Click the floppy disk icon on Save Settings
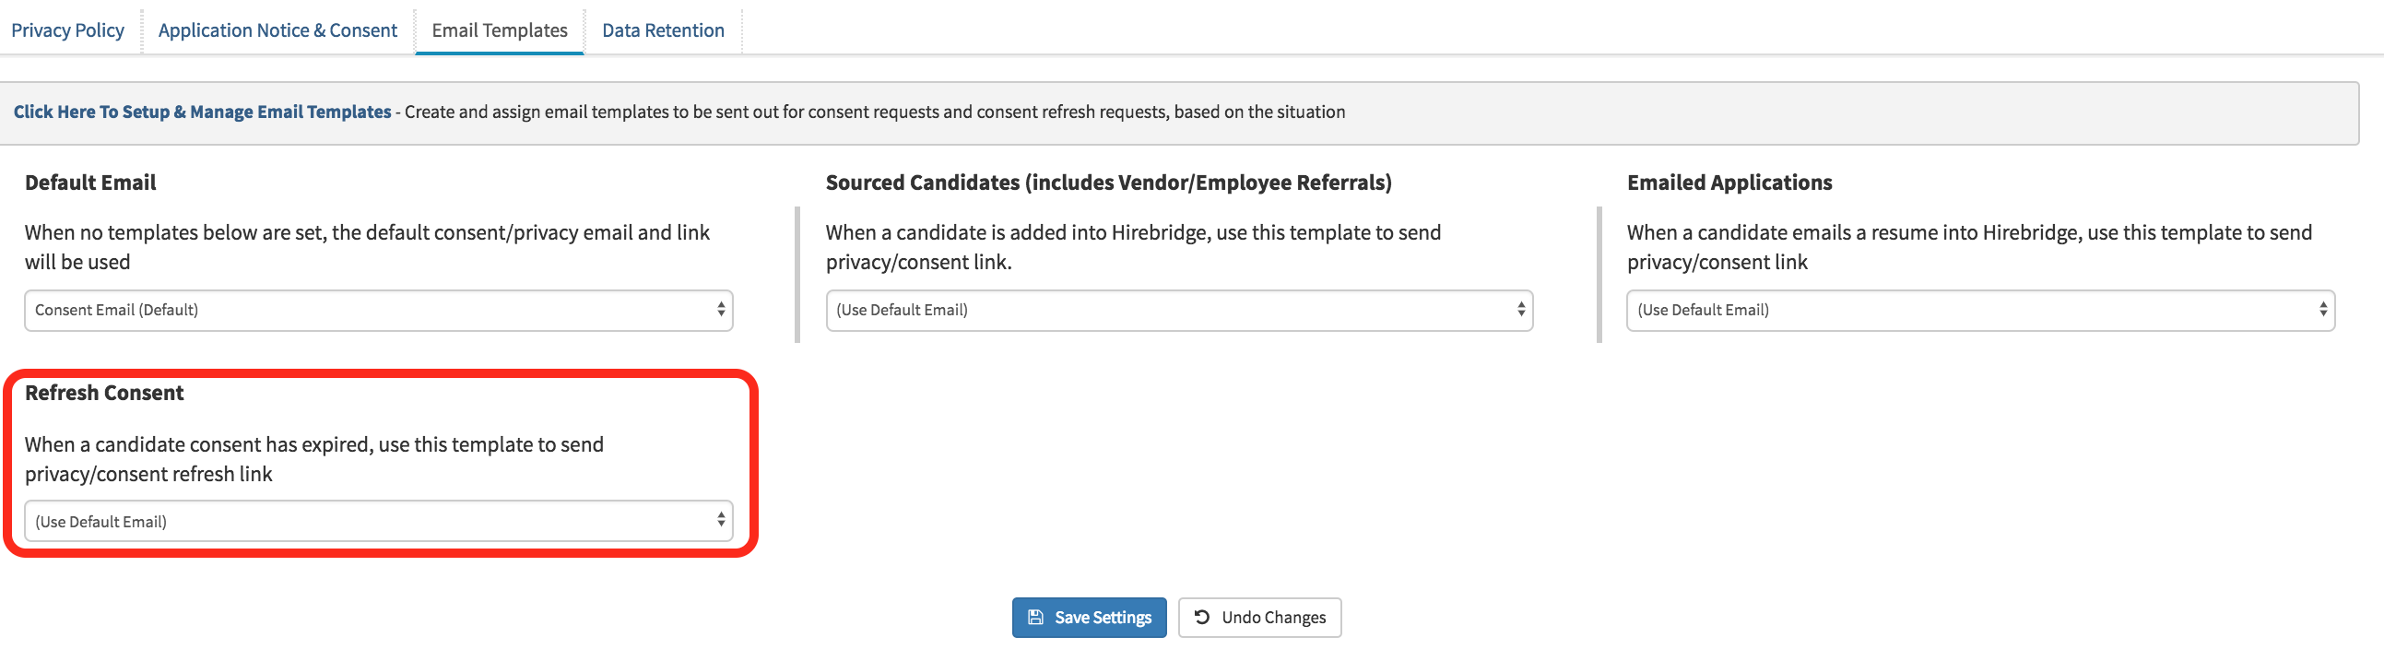The image size is (2384, 649). pos(1034,618)
